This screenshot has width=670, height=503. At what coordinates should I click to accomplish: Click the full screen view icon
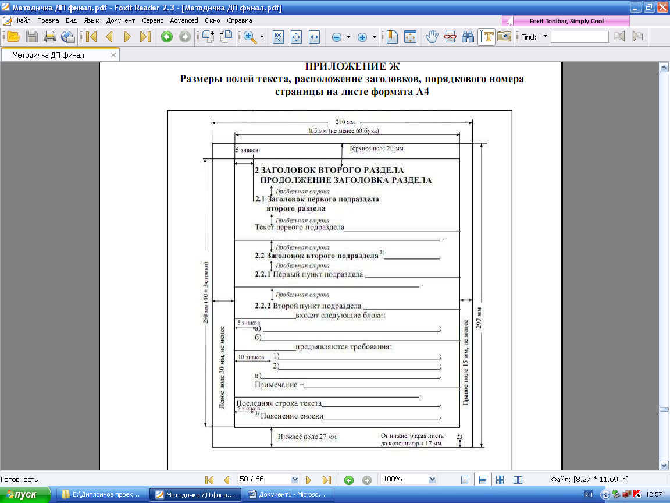(x=410, y=37)
